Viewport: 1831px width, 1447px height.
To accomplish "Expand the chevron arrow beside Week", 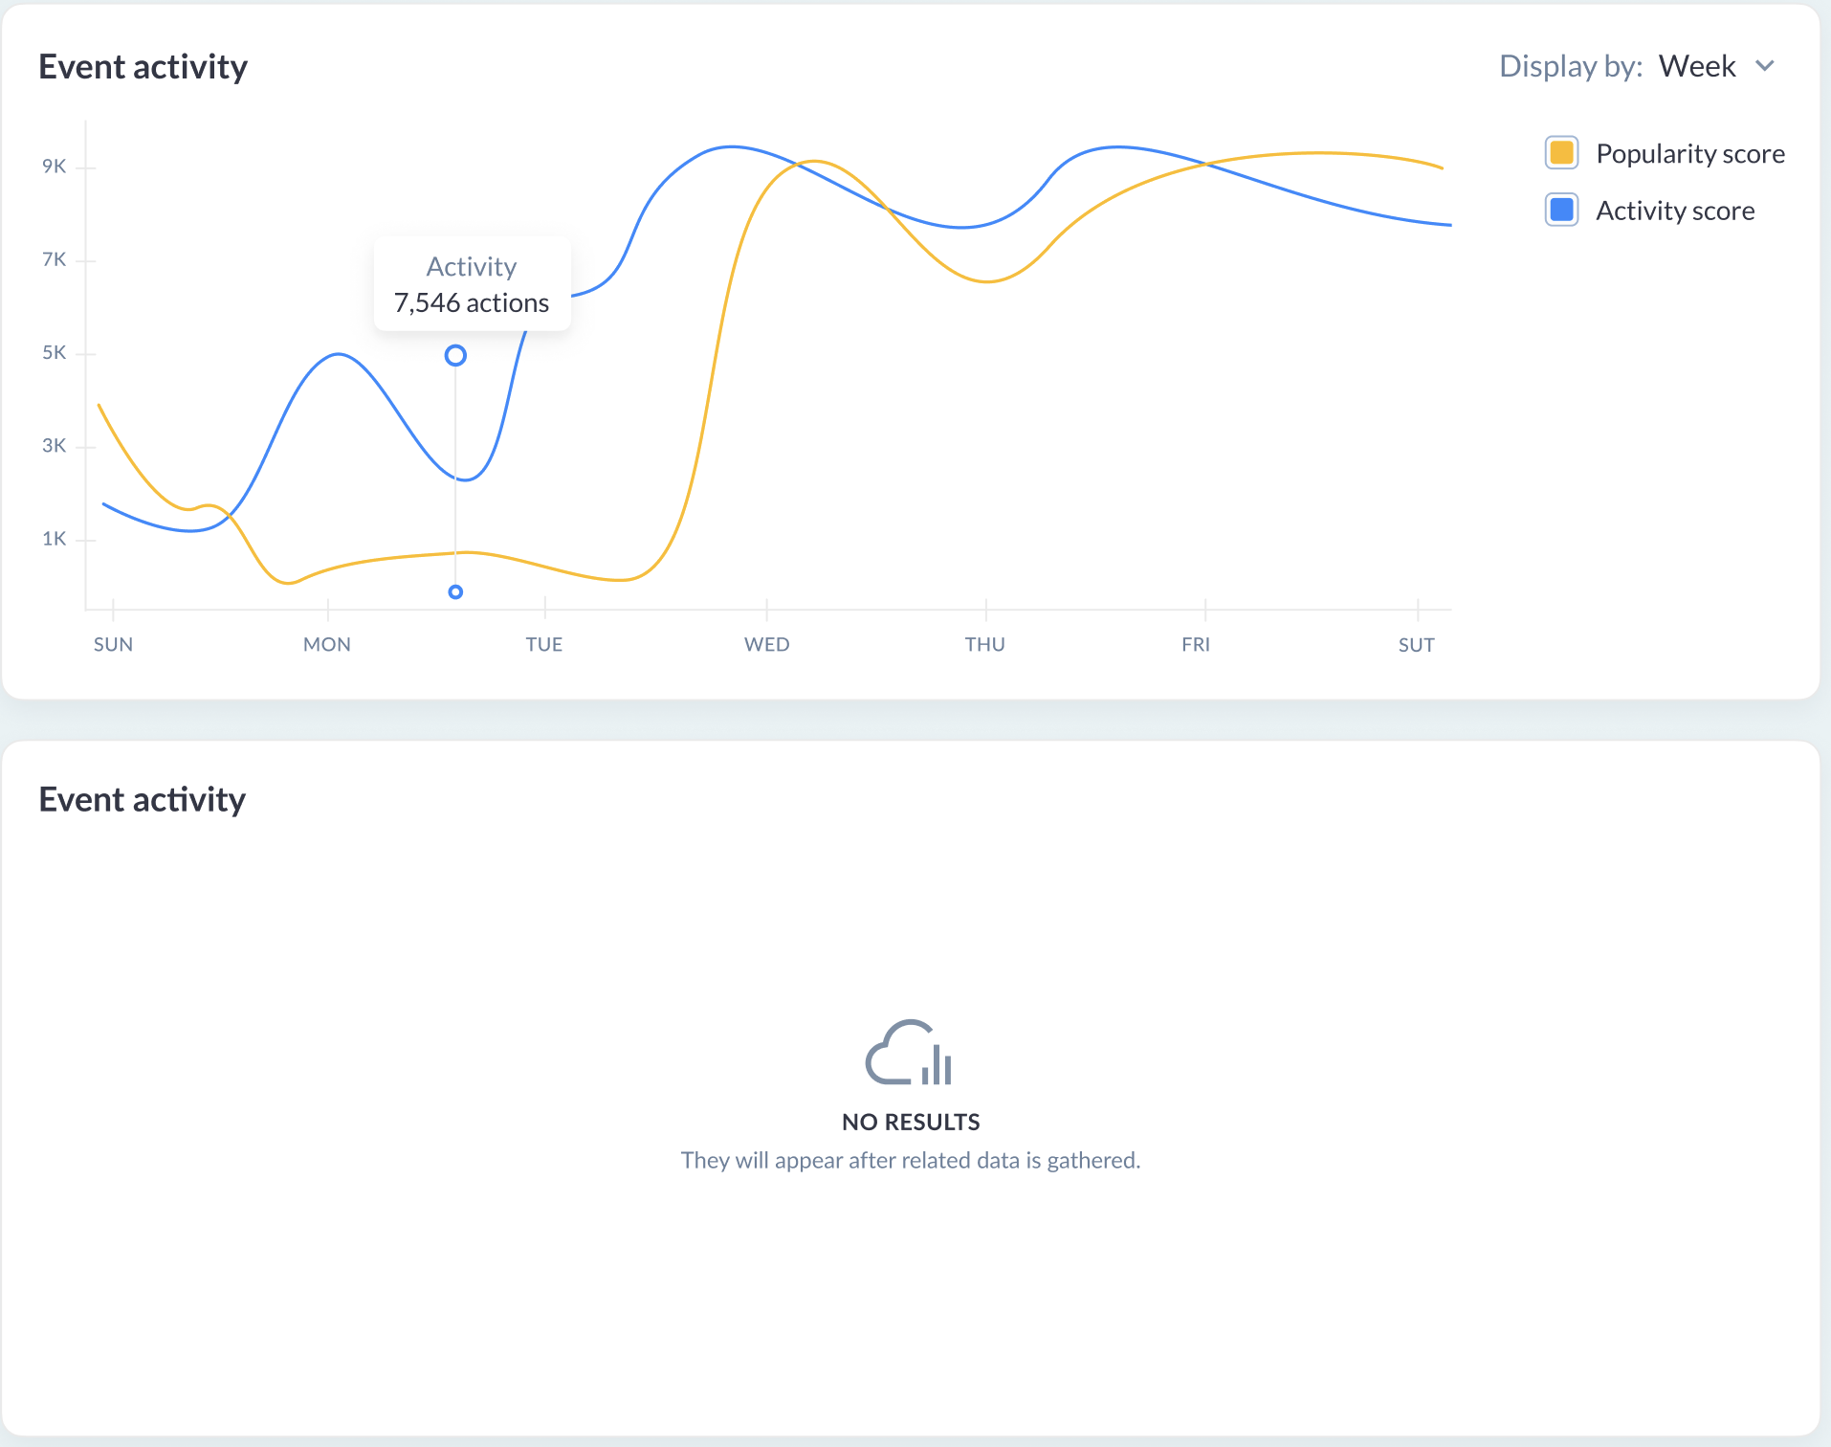I will 1765,66.
